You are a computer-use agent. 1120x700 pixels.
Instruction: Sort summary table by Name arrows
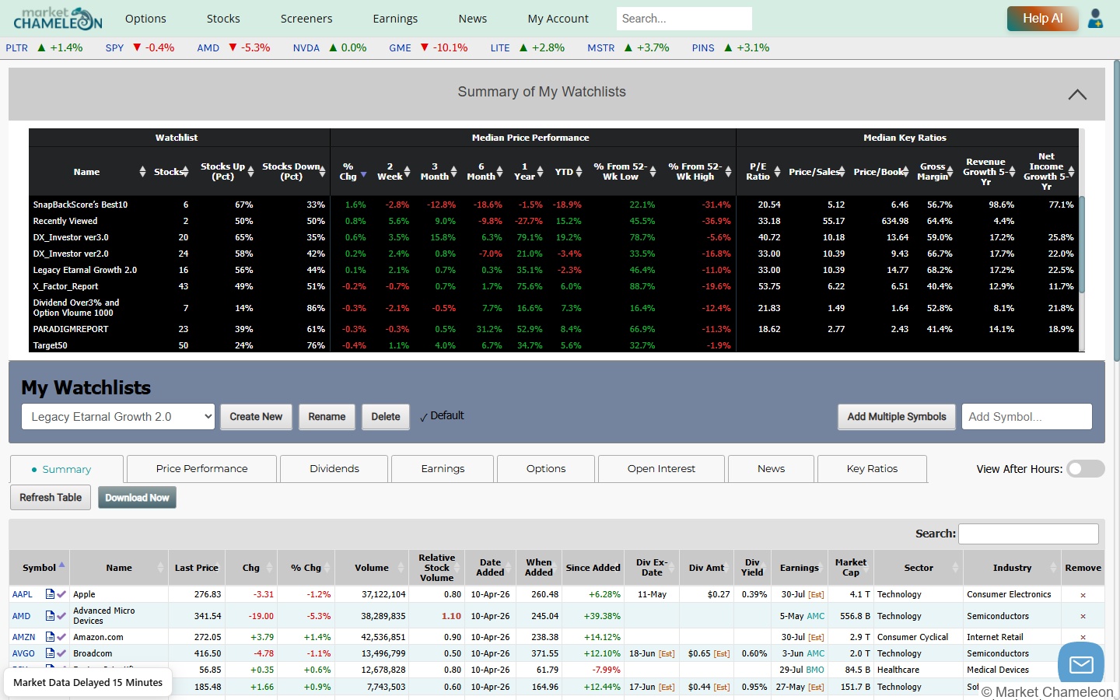pos(142,172)
